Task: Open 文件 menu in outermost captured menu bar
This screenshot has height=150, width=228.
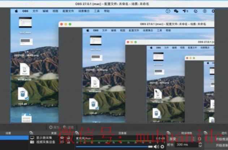Action: (35, 11)
